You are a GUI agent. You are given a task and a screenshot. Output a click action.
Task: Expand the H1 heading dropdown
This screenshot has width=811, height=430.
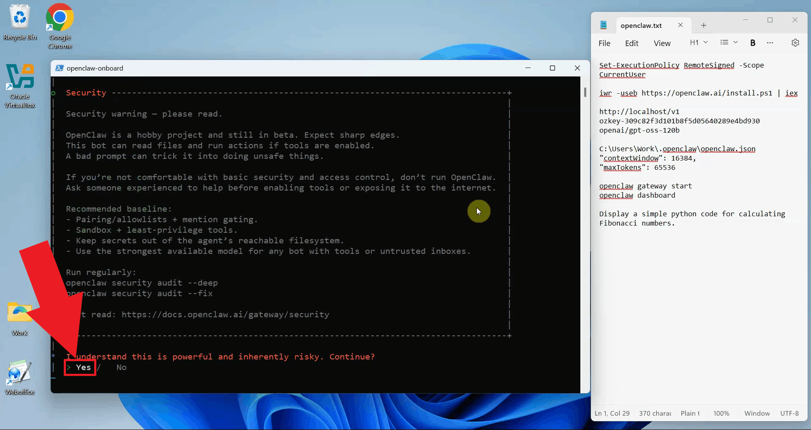click(698, 43)
